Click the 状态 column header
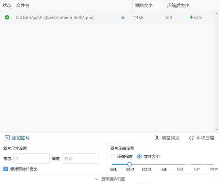This screenshot has width=219, height=184. coord(7,5)
